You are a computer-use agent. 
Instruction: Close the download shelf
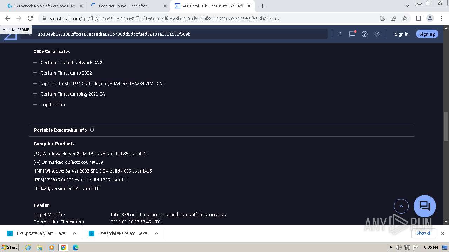point(443,233)
